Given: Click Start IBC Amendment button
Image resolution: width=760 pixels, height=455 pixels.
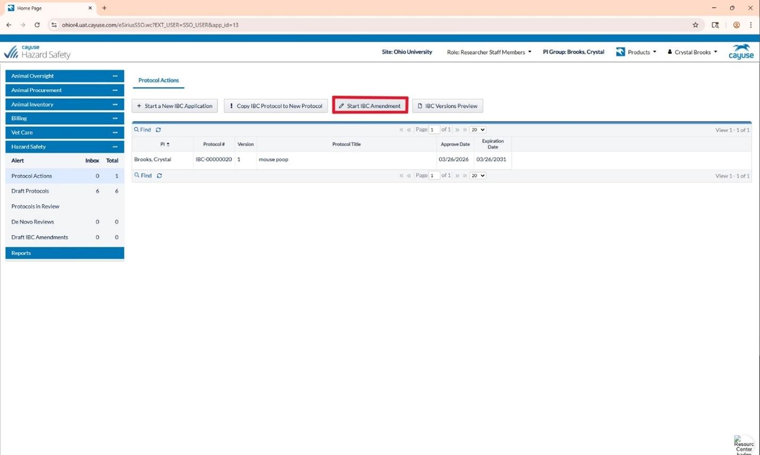Looking at the screenshot, I should coord(370,106).
